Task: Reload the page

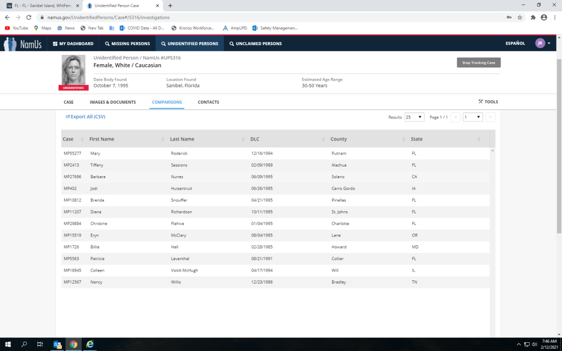Action: pos(29,17)
